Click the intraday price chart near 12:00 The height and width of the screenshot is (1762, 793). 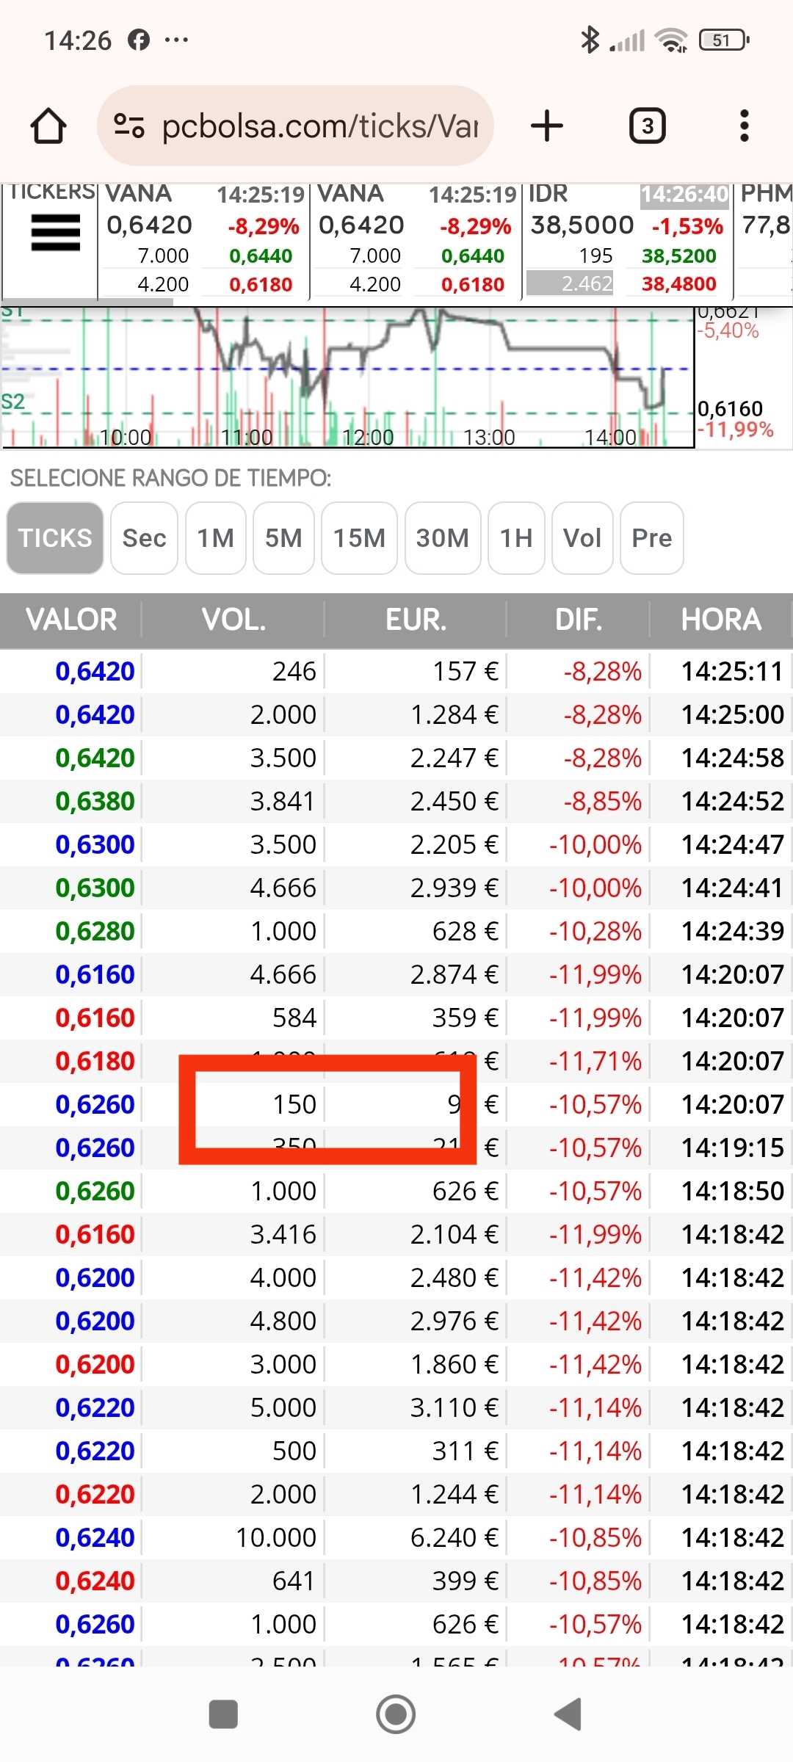[367, 377]
